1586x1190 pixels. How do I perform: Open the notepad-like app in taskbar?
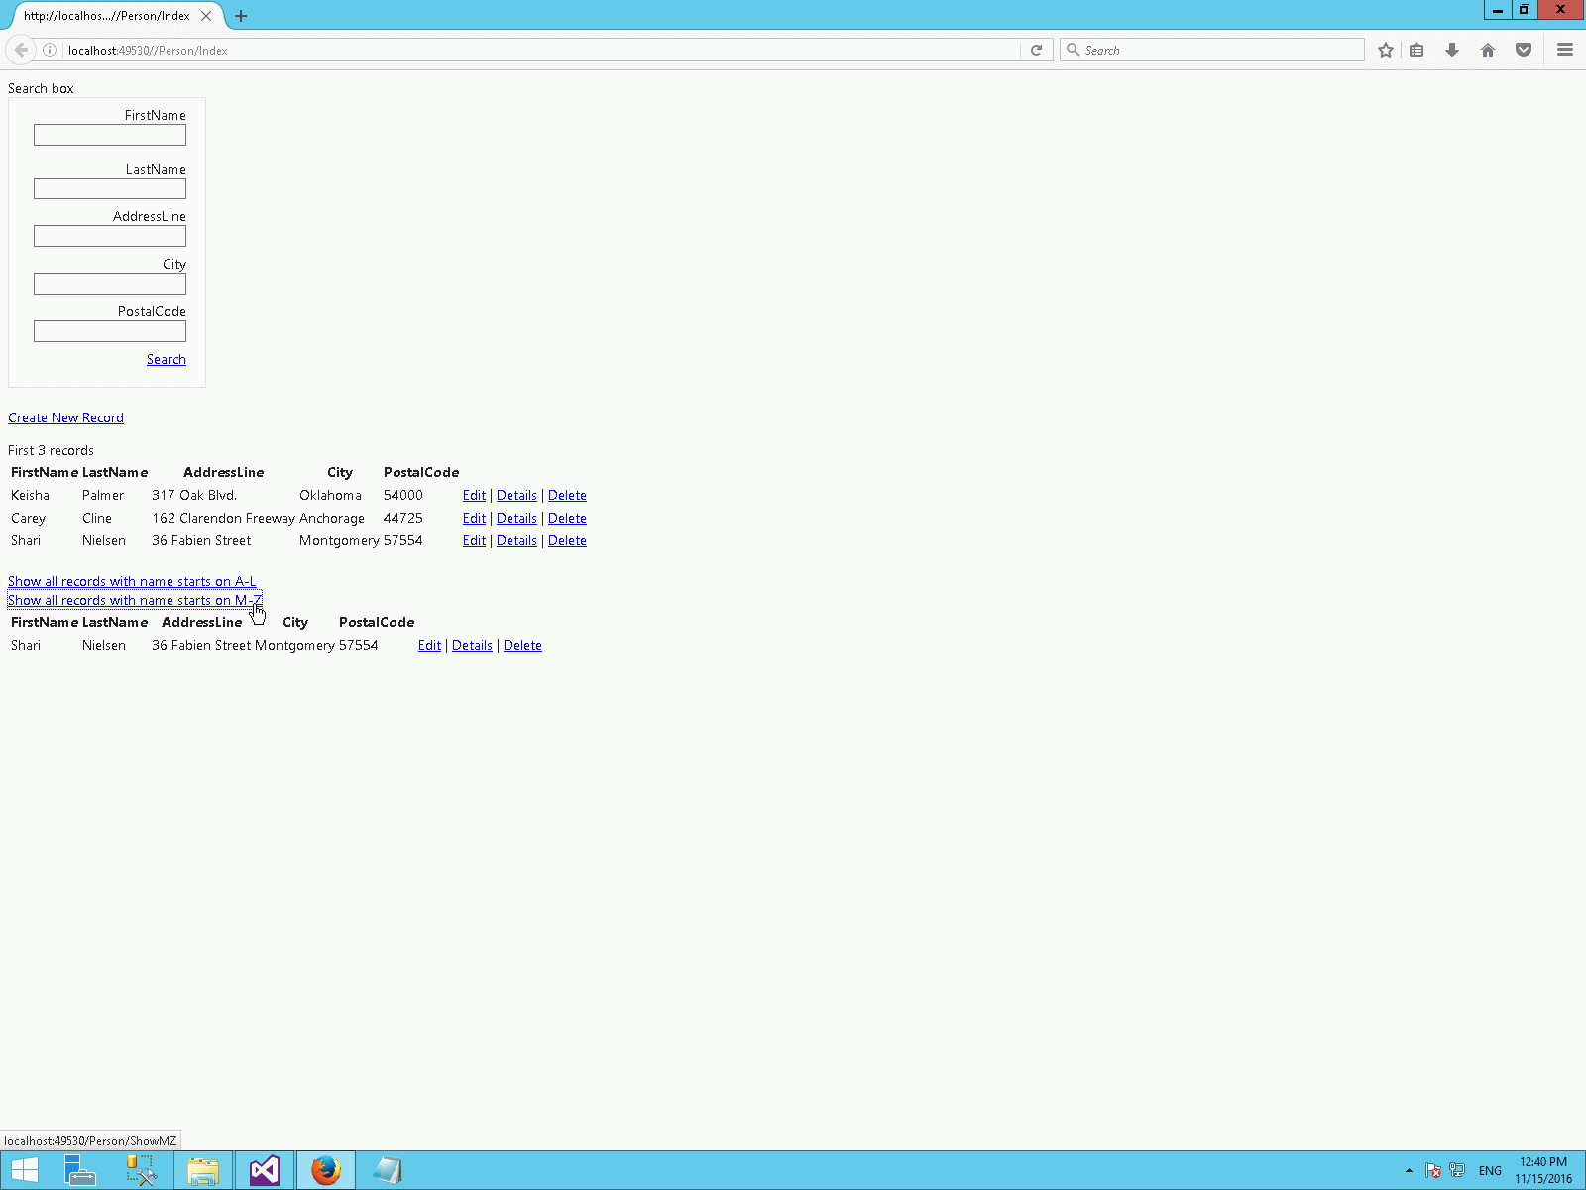pos(388,1171)
